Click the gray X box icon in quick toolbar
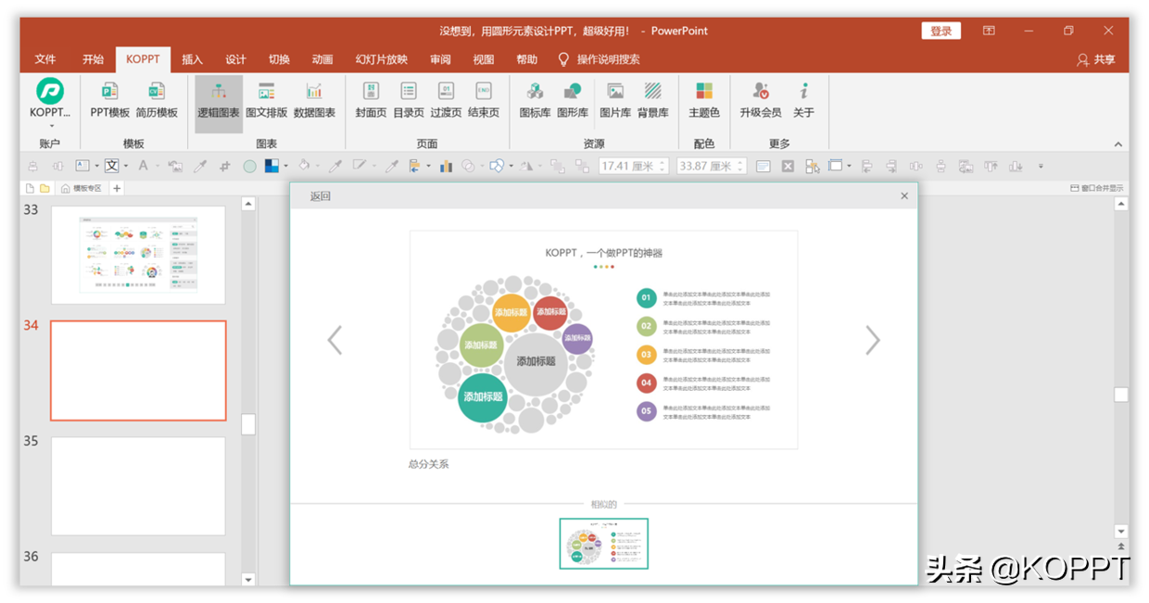Viewport: 1149px width, 603px height. [788, 166]
